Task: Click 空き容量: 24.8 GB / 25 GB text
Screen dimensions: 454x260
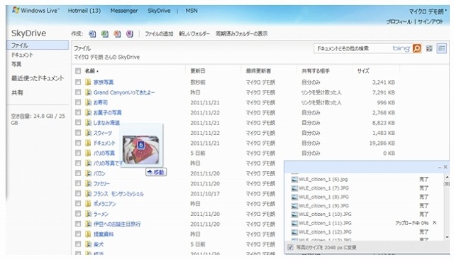Action: point(38,119)
